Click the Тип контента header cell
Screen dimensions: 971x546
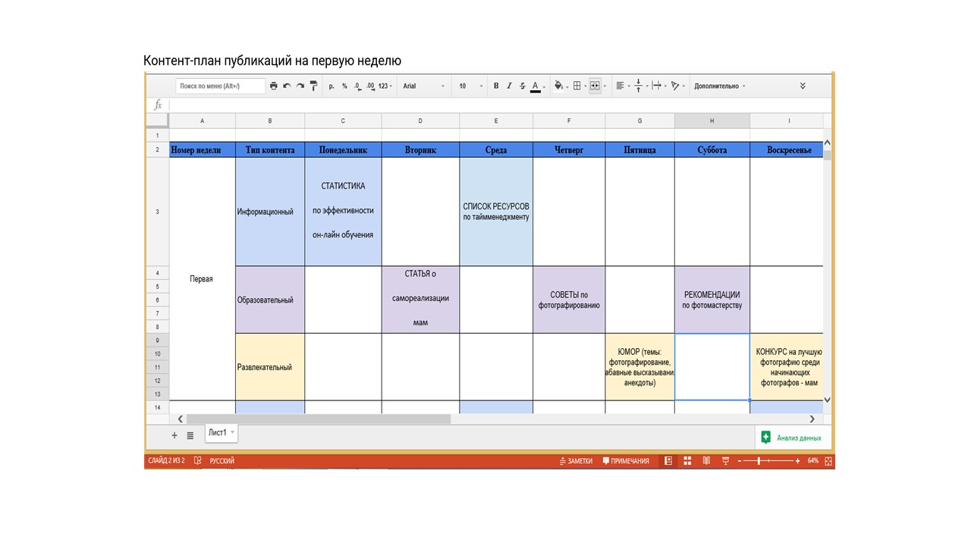pyautogui.click(x=270, y=150)
